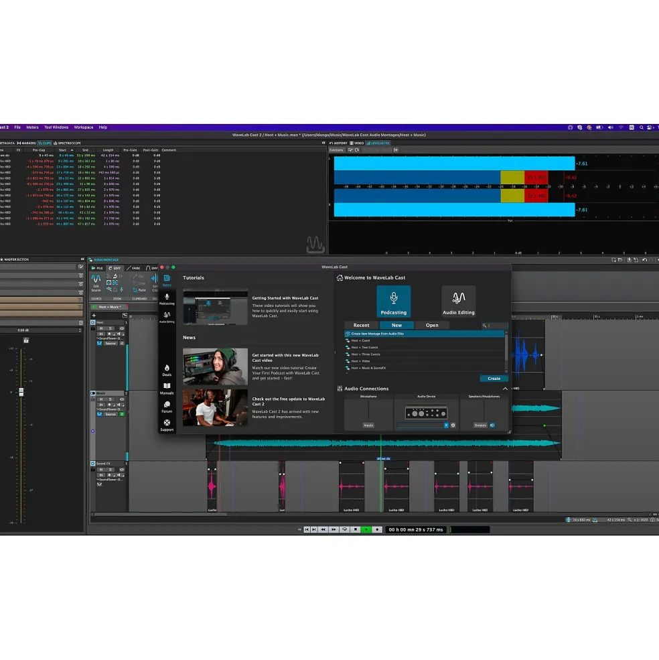659x660 pixels.
Task: Select the large Podcasting microphone tile
Action: click(x=394, y=302)
